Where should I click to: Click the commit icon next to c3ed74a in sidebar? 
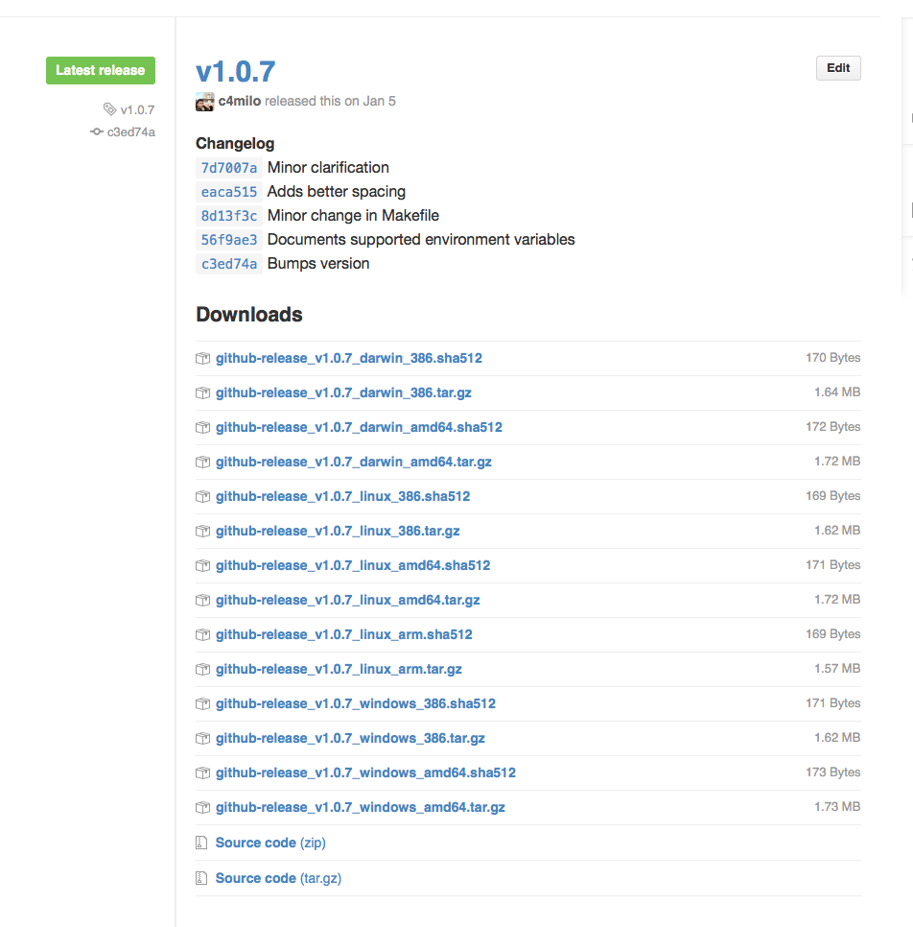(97, 131)
